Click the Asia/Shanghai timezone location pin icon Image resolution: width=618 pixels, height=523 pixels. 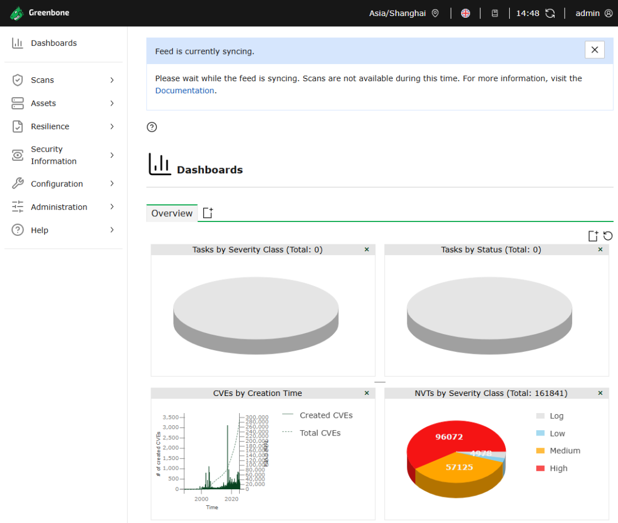point(435,13)
